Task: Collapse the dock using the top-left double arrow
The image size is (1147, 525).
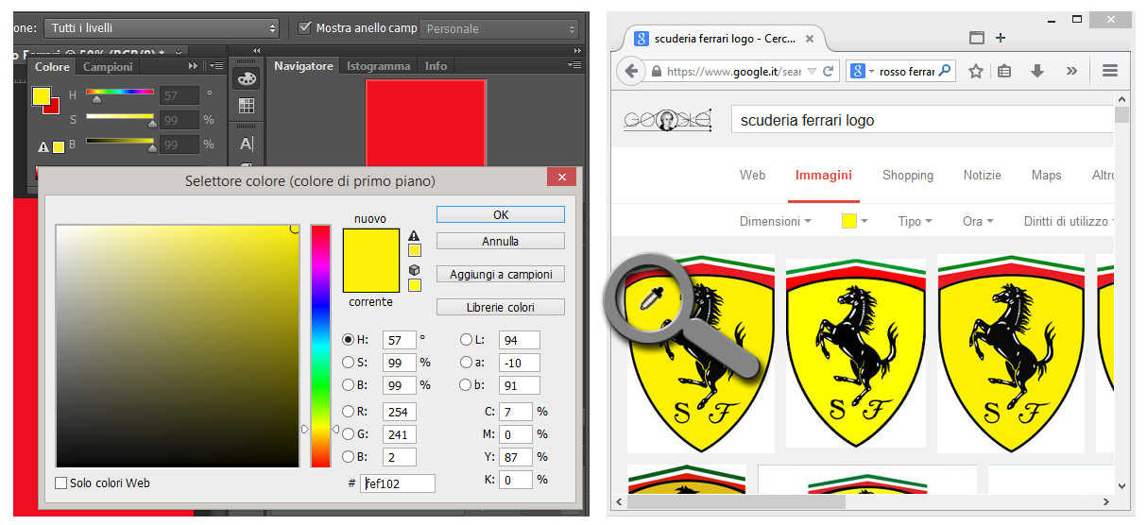Action: [256, 50]
